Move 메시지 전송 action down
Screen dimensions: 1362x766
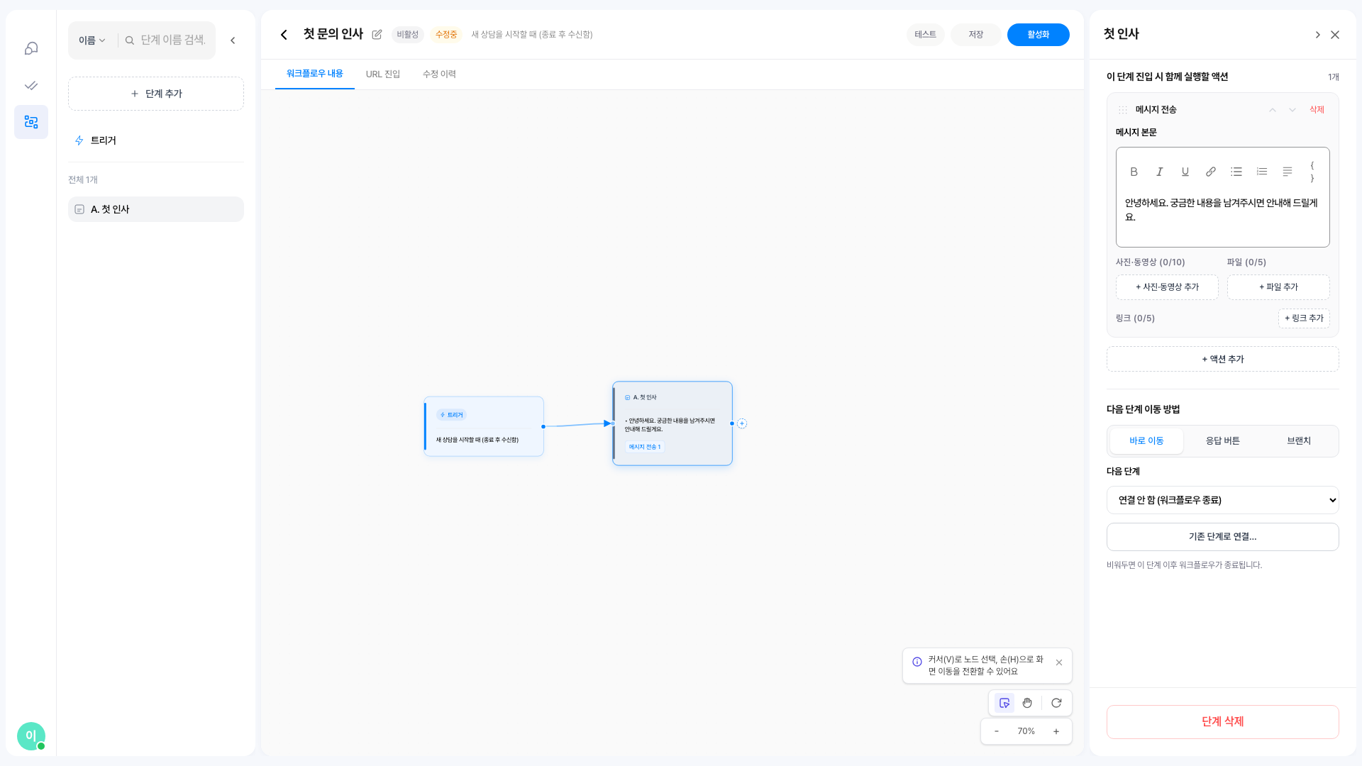click(x=1292, y=110)
